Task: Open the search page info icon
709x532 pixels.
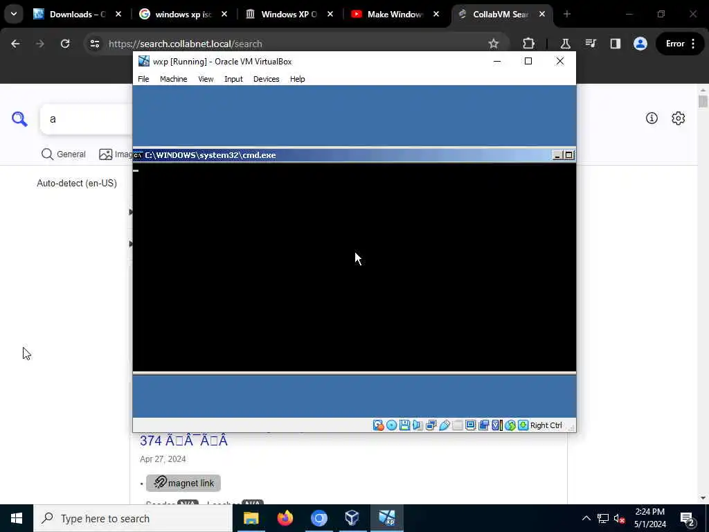Action: coord(652,118)
